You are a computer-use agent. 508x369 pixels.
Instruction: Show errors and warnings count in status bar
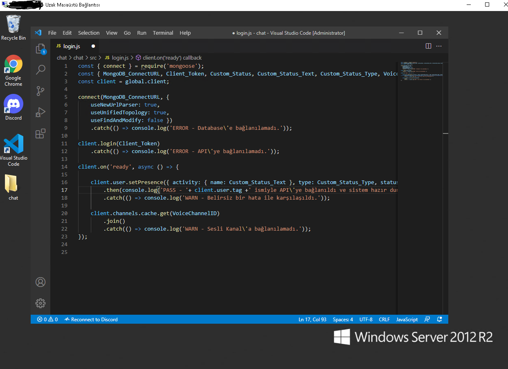click(47, 320)
